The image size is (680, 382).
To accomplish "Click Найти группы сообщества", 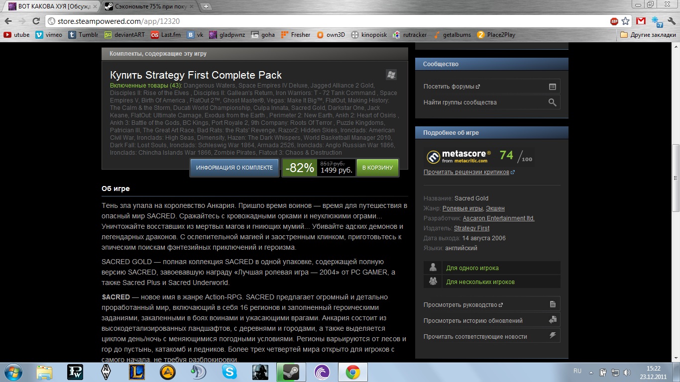I will pos(491,102).
